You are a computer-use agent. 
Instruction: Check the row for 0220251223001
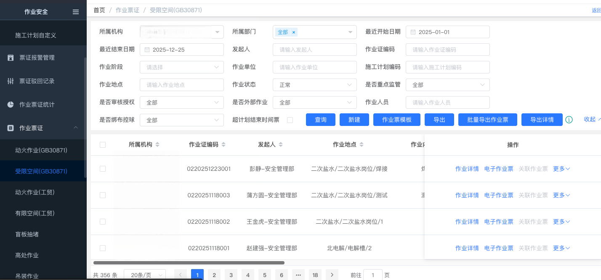coord(103,169)
